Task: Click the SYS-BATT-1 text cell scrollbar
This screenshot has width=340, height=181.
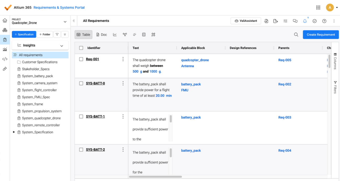Action: [171, 119]
